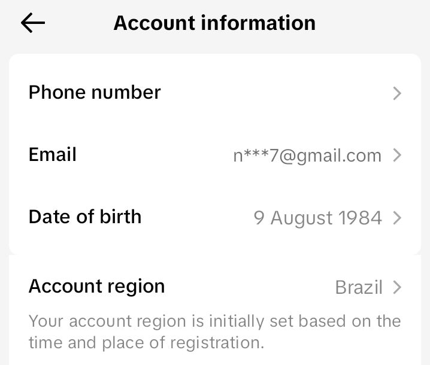
Task: Click the digit 9 in the birth date
Action: [x=259, y=218]
